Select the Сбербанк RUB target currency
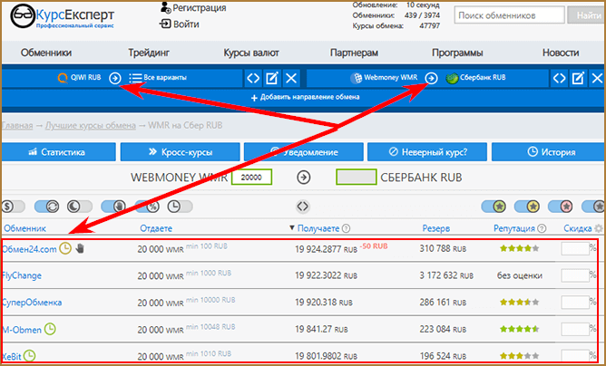The width and height of the screenshot is (606, 366). click(475, 78)
